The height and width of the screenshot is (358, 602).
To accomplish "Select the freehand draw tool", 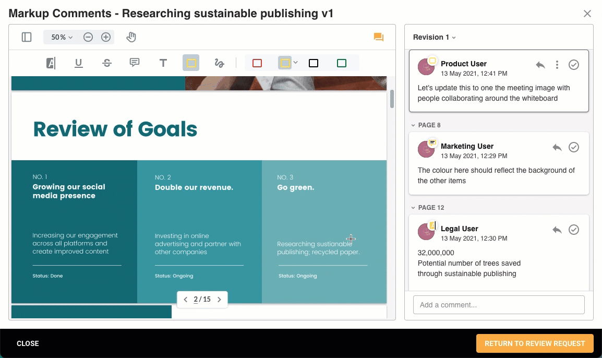I will [219, 63].
